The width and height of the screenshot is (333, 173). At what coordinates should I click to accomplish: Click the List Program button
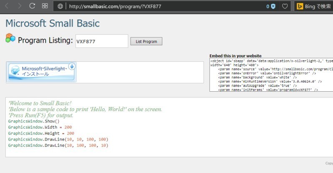[147, 41]
